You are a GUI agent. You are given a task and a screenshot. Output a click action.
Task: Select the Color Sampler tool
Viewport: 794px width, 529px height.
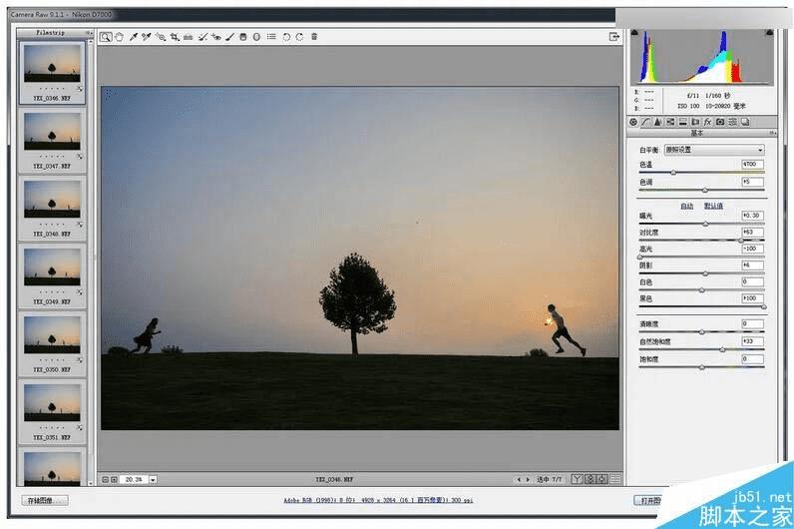tap(147, 37)
